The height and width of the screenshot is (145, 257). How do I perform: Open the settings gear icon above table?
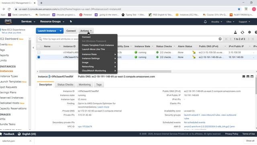(x=249, y=32)
